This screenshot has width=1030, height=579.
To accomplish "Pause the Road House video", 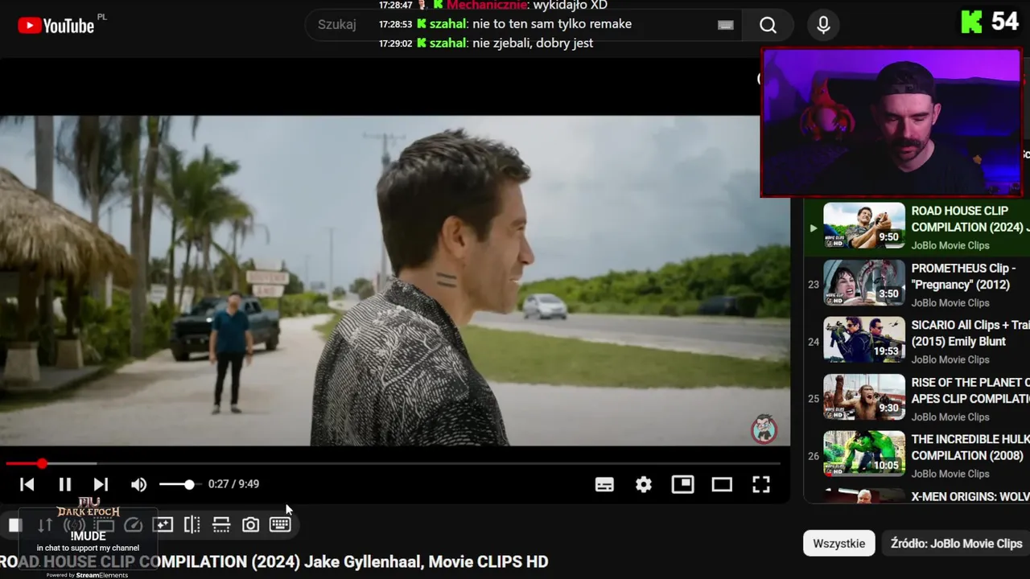I will pos(65,484).
